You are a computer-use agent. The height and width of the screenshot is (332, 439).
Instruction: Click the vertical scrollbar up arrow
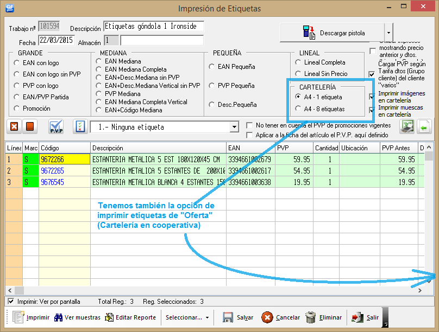tap(429, 147)
